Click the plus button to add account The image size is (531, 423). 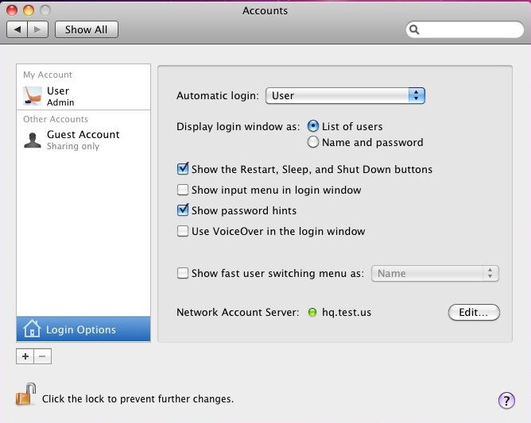tap(25, 356)
